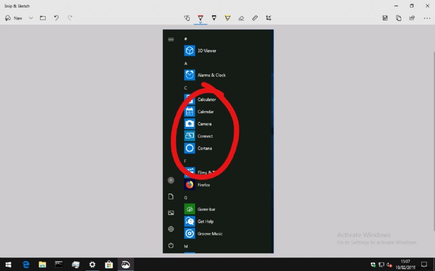Select the image crop tool

pos(268,18)
